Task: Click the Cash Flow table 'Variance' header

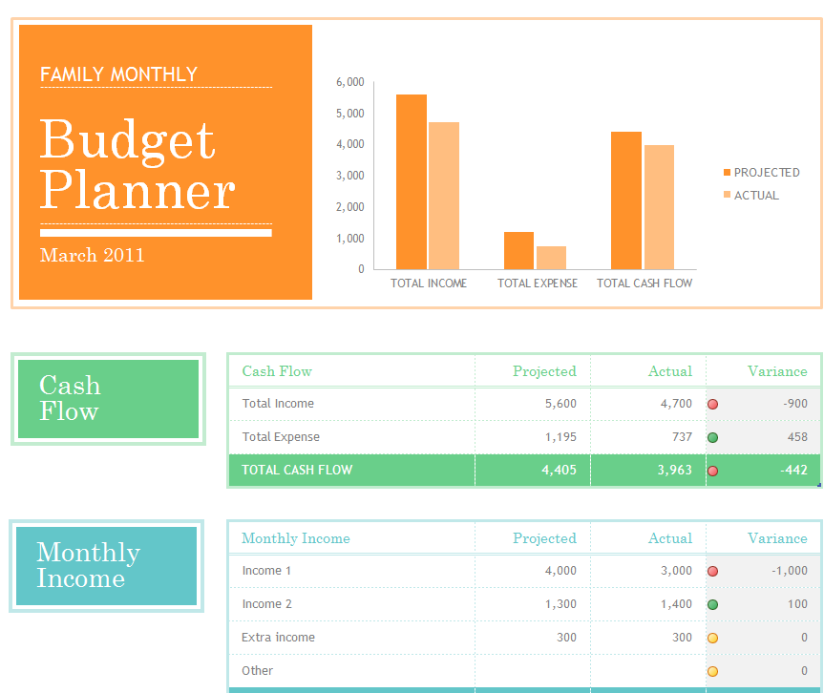Action: pos(764,371)
